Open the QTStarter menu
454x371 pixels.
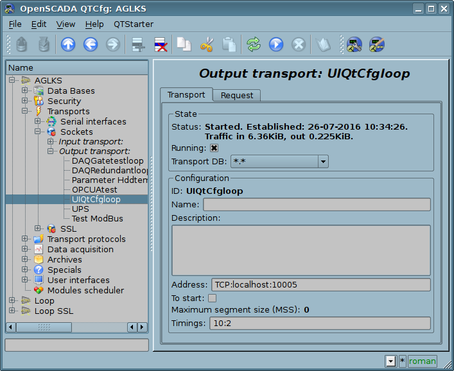coord(134,24)
